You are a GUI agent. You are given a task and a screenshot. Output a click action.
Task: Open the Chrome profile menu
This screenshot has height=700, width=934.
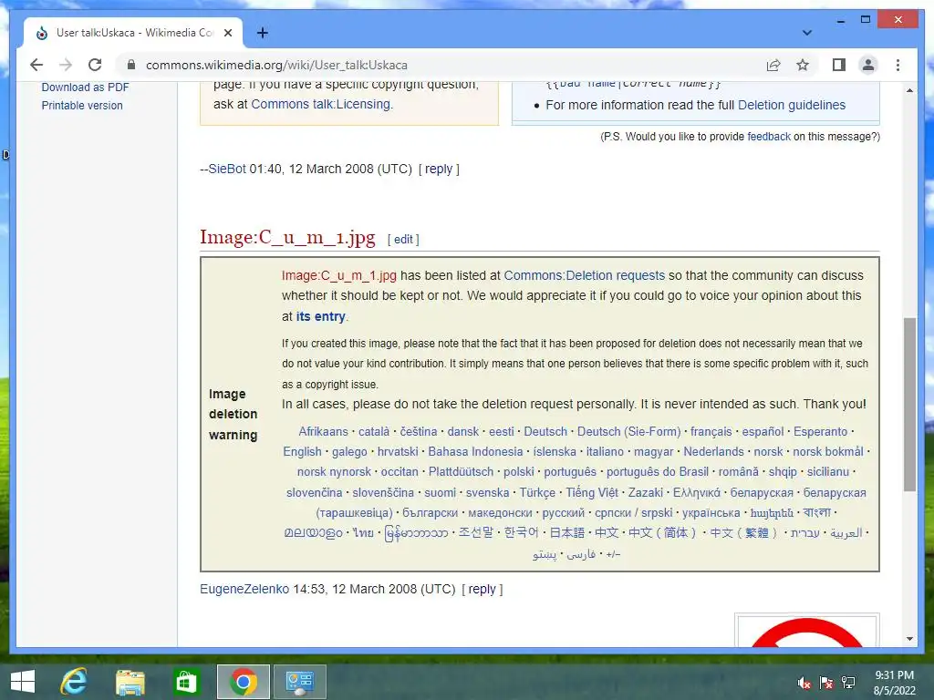click(x=868, y=65)
